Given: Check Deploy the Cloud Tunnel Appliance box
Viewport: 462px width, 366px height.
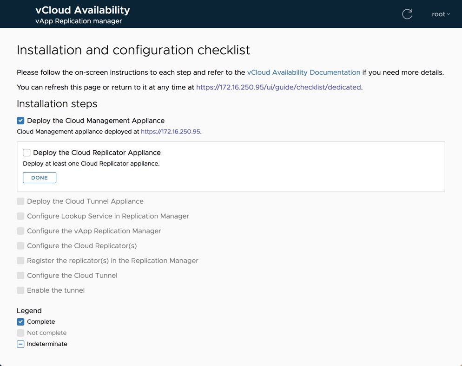Looking at the screenshot, I should click(x=20, y=201).
